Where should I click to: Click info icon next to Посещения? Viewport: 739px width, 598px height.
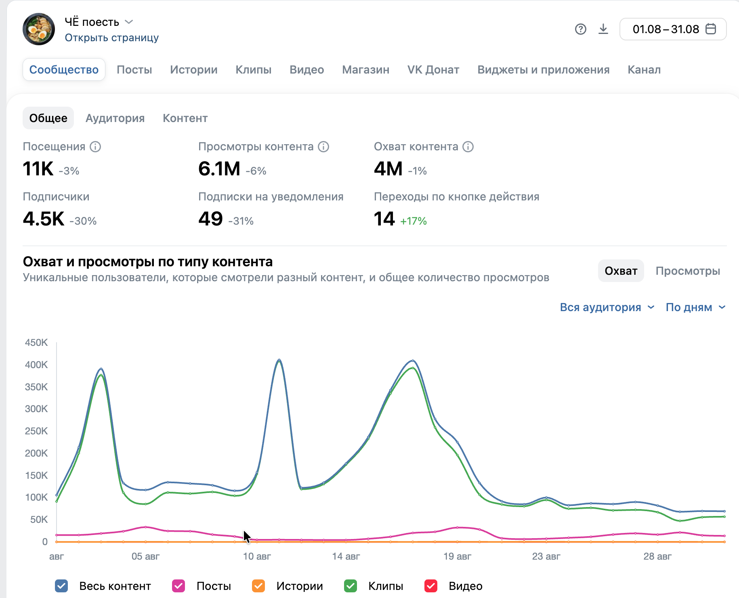(x=95, y=147)
